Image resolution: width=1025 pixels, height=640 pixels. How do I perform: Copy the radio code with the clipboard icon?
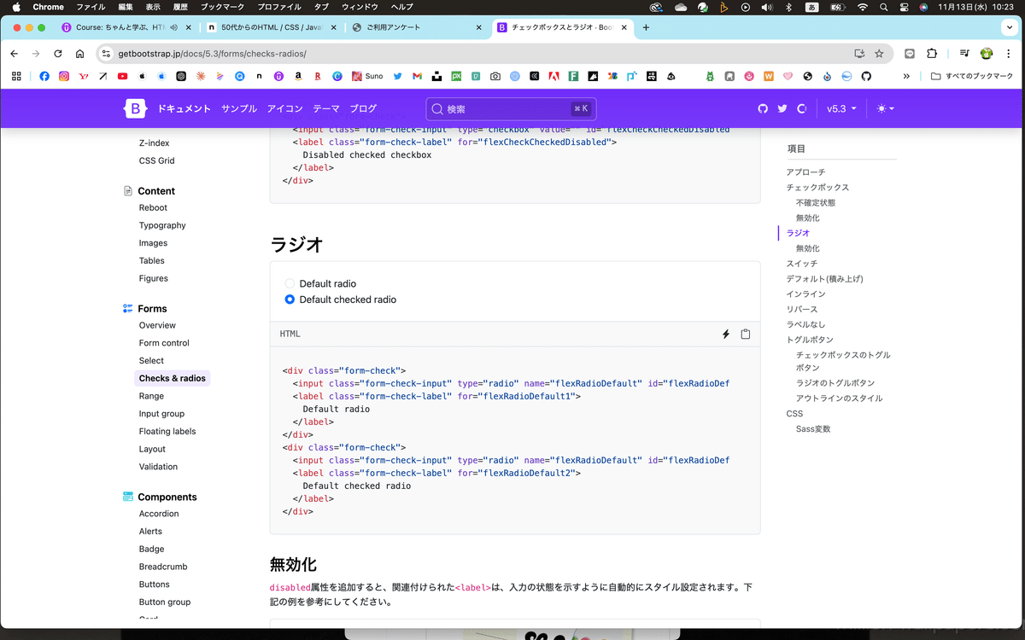tap(745, 334)
